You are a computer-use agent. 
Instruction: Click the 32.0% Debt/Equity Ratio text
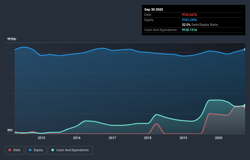click(200, 25)
